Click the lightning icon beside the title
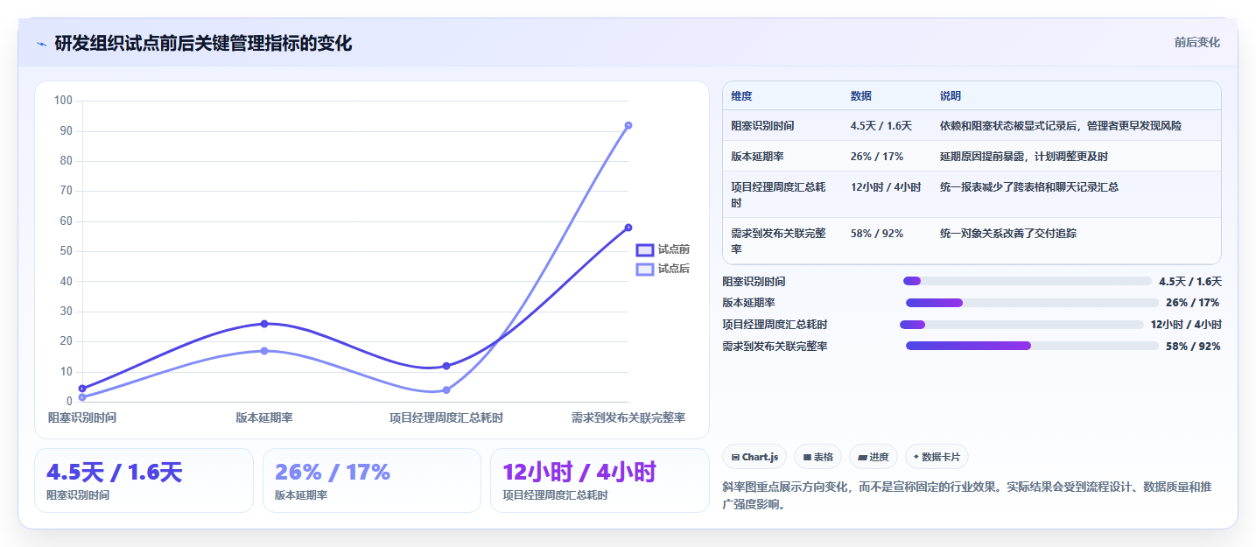The height and width of the screenshot is (547, 1256). (41, 43)
